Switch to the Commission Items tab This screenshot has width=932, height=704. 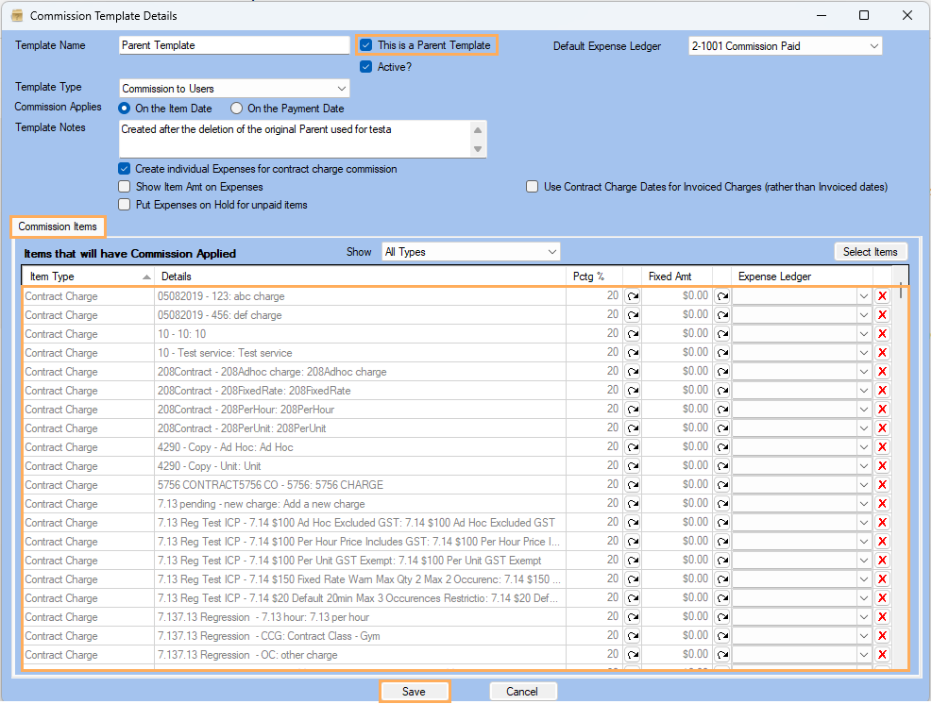pos(58,227)
